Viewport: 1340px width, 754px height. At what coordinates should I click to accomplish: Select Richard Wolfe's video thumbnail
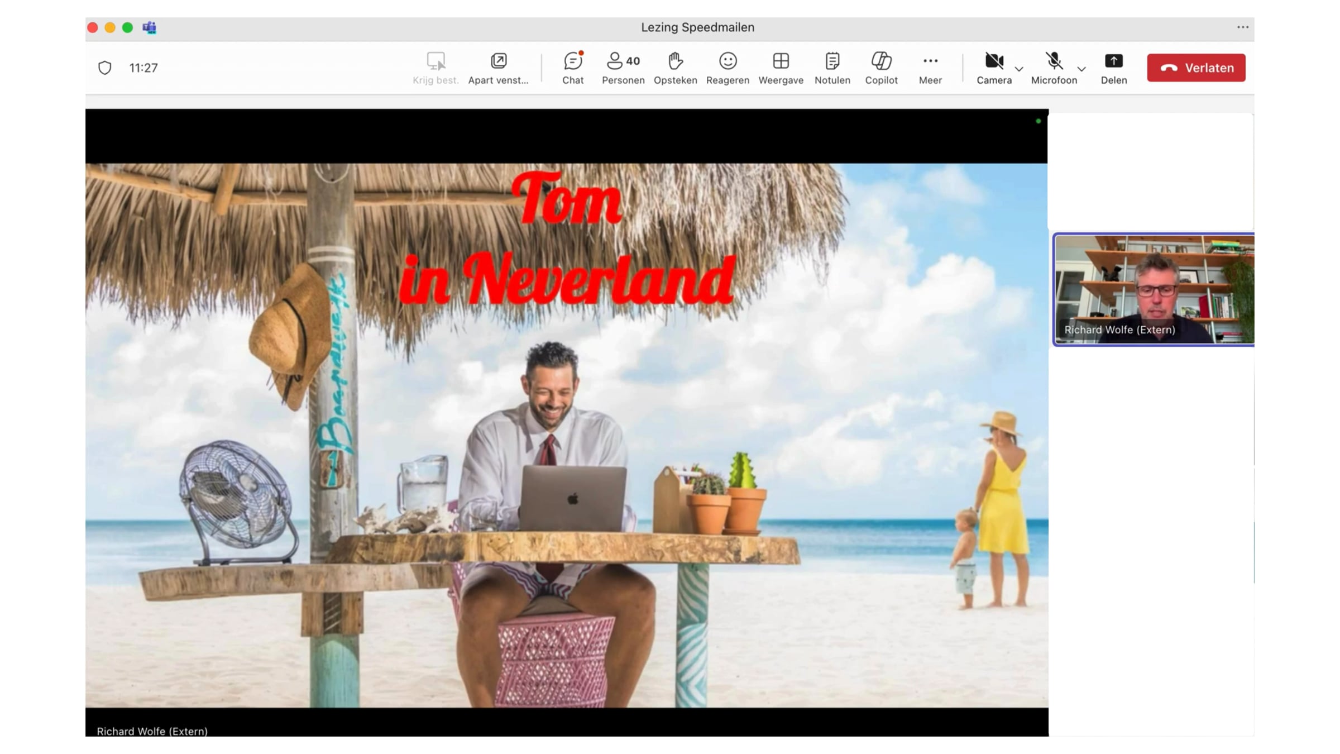coord(1154,289)
